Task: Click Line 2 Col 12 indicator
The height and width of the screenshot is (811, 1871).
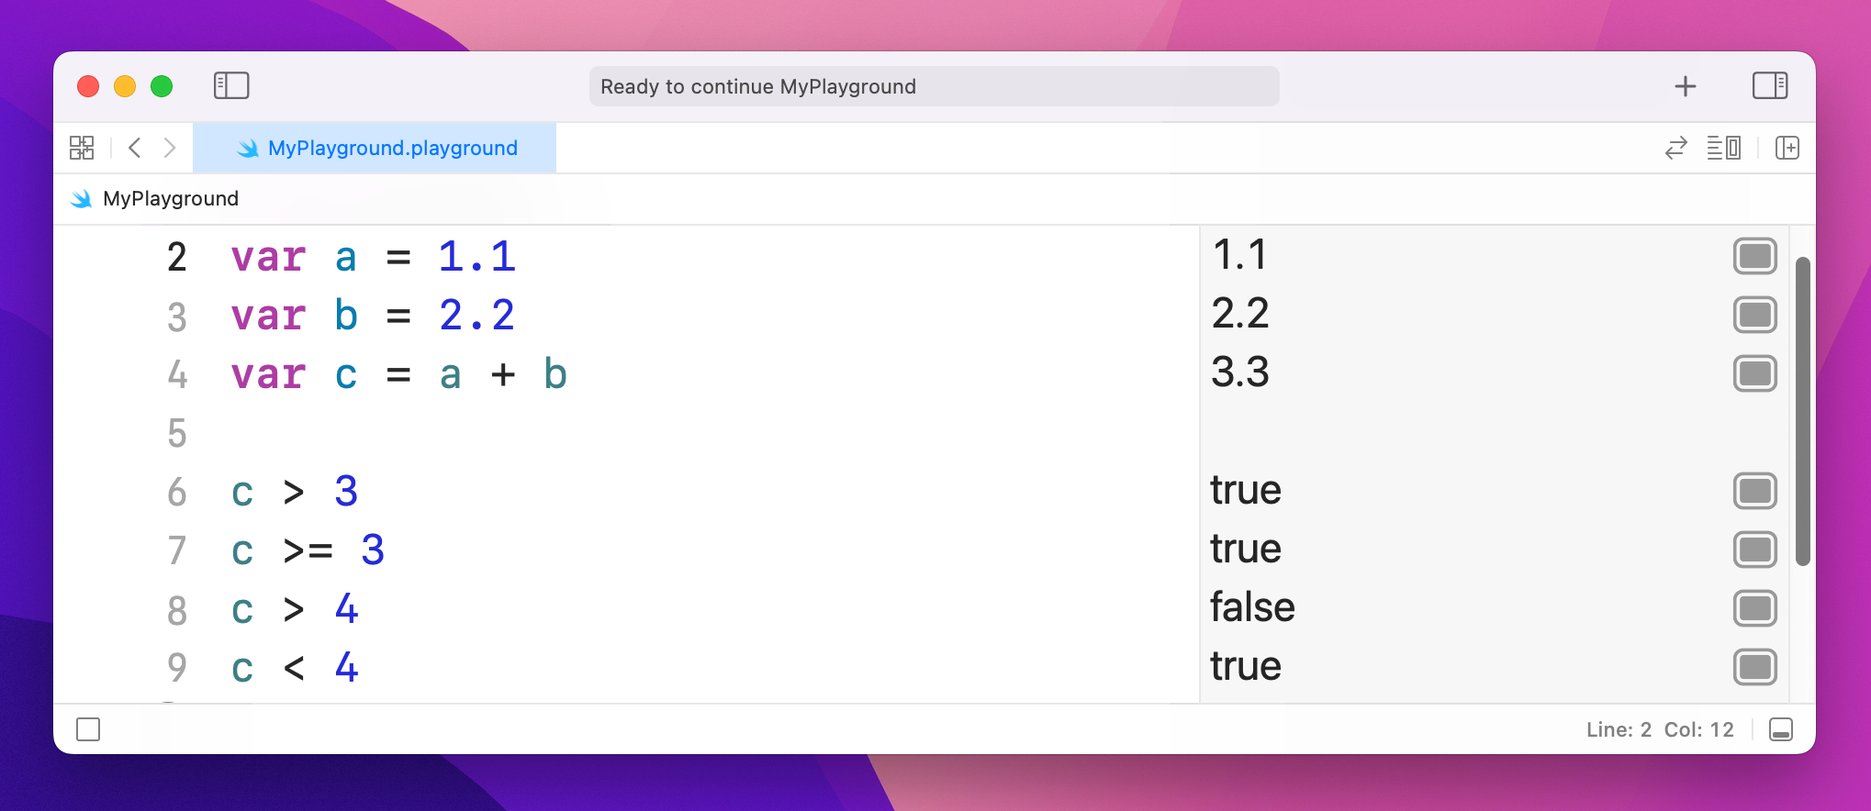Action: coord(1659,729)
